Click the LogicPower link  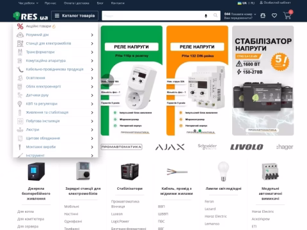(x=120, y=222)
